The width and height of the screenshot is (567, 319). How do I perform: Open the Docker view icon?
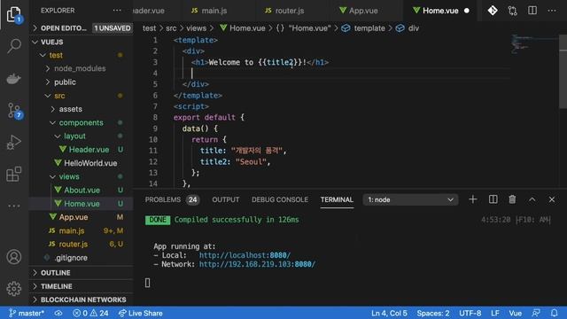[x=14, y=79]
